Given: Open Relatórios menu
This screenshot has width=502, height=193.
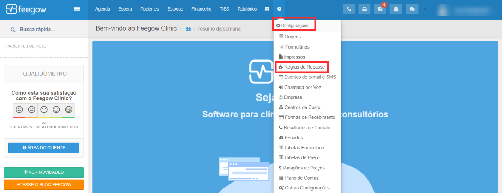Looking at the screenshot, I should pyautogui.click(x=247, y=9).
